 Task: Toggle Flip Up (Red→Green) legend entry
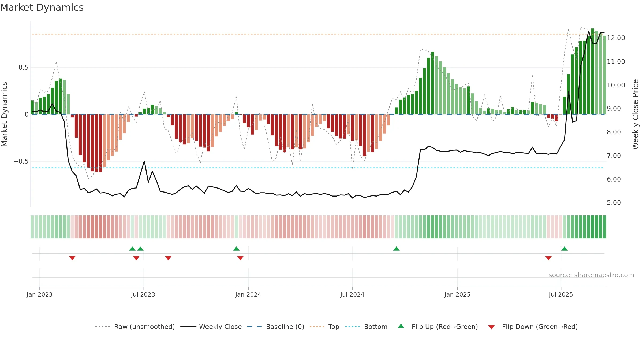click(x=438, y=327)
